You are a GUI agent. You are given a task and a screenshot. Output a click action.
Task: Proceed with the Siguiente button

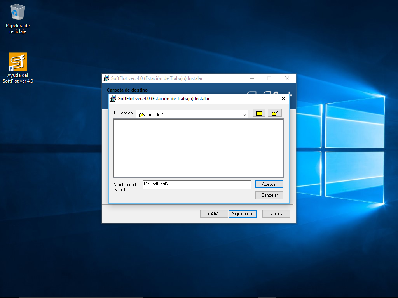(x=242, y=214)
